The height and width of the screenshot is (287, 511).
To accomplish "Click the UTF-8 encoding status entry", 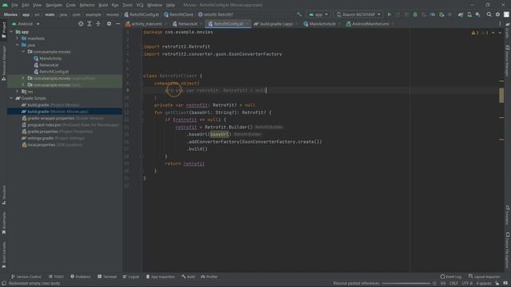I will click(x=467, y=284).
